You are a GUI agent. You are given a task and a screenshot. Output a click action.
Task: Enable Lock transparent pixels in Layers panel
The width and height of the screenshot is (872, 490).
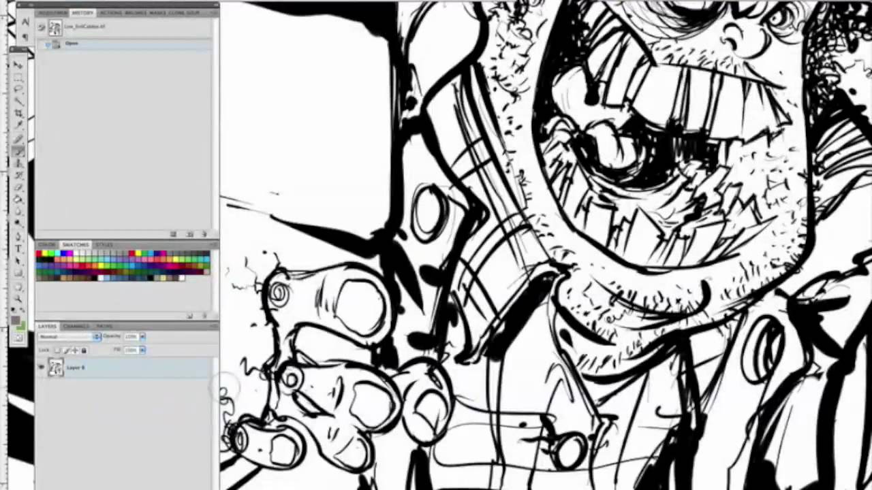click(57, 349)
